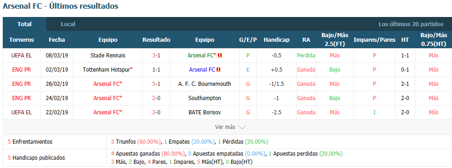
Task: Click the BATE Borisov team name
Action: tap(205, 112)
